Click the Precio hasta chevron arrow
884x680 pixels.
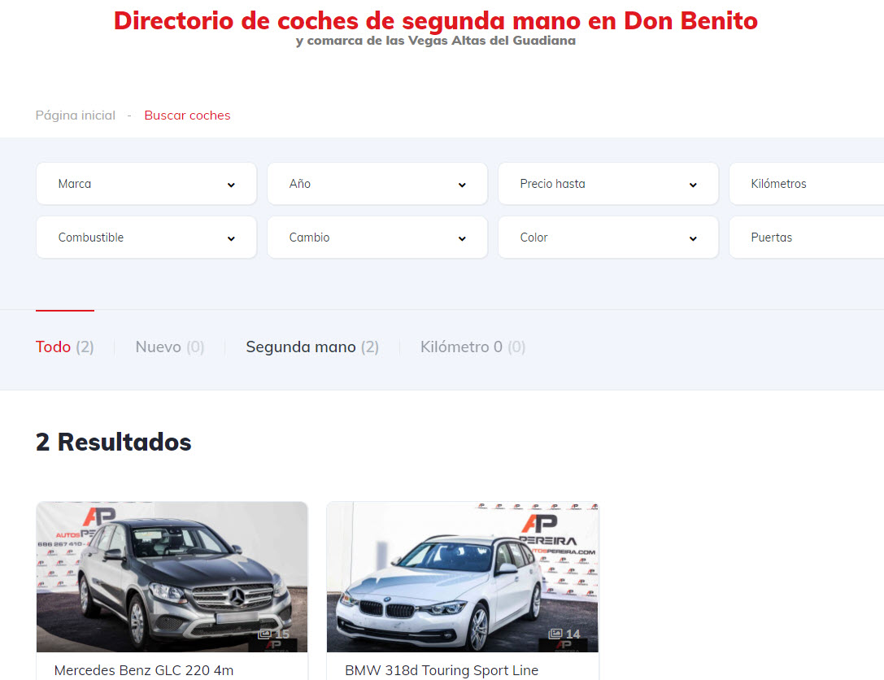[x=693, y=185]
